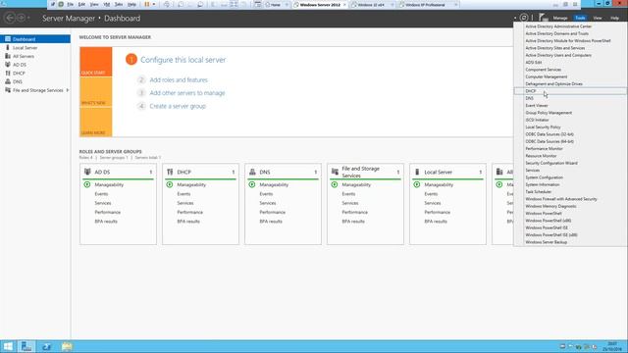Open Local Security Policy from Tools menu

coord(543,127)
